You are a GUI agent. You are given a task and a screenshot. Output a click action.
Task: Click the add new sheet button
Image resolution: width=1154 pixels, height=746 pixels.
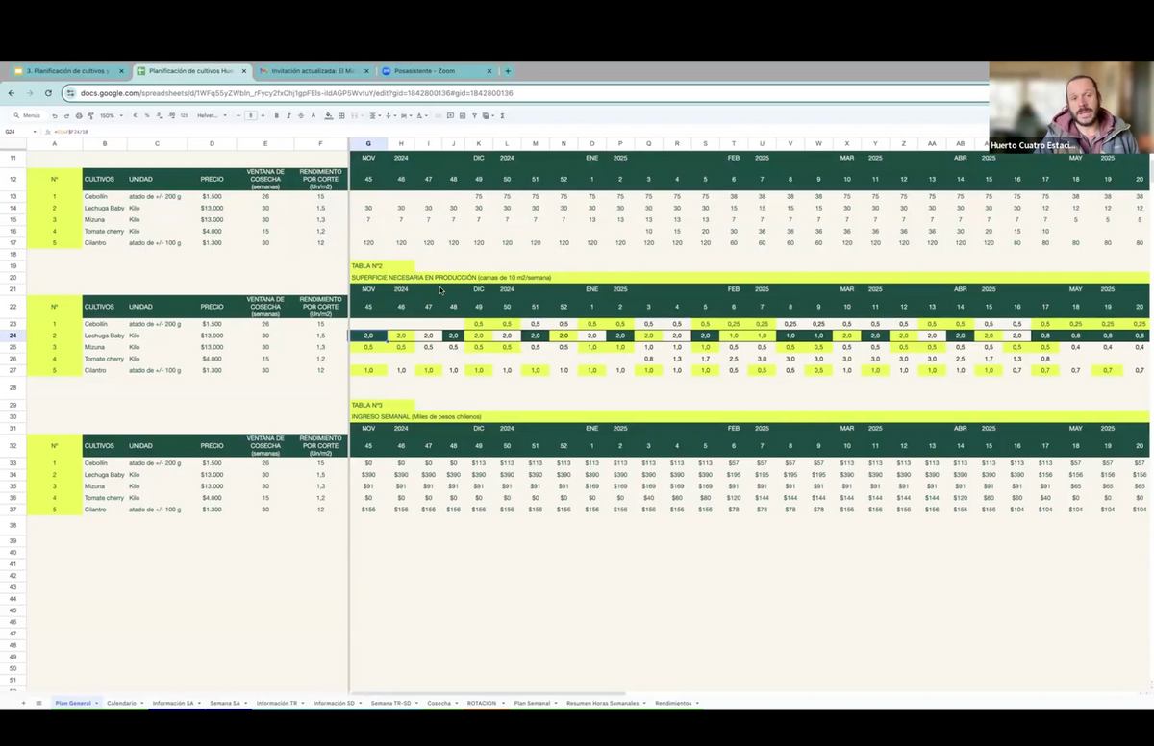(24, 704)
